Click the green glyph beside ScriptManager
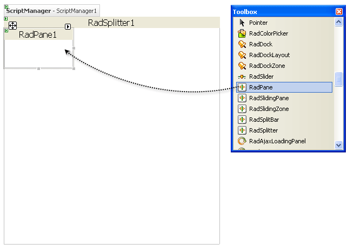354x251 pixels. pyautogui.click(x=5, y=6)
